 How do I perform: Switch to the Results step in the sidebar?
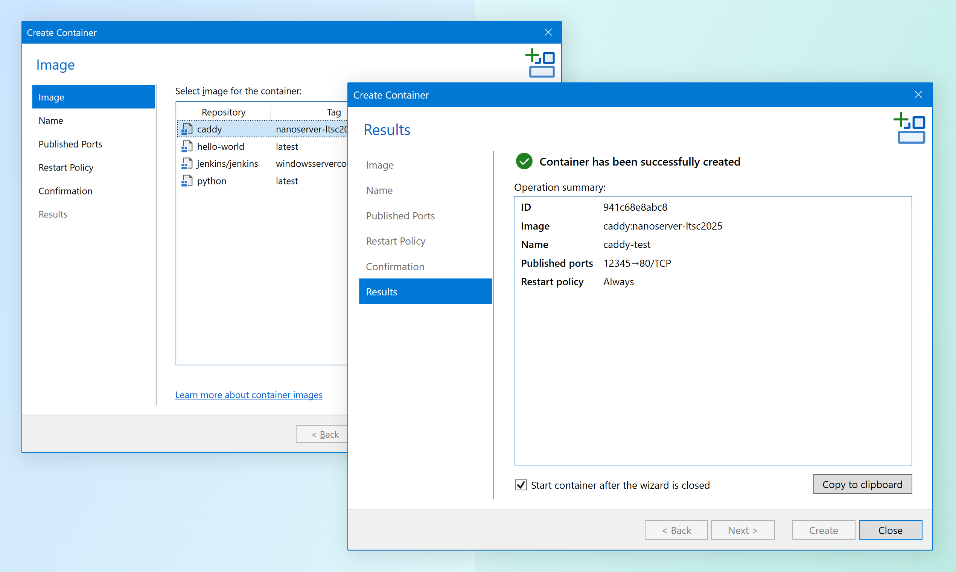point(381,291)
